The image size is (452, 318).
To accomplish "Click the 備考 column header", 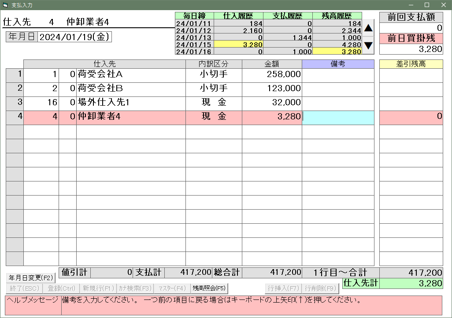I will [338, 64].
